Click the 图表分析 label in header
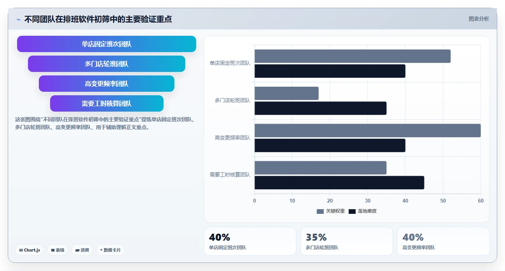The image size is (505, 271). coord(479,19)
